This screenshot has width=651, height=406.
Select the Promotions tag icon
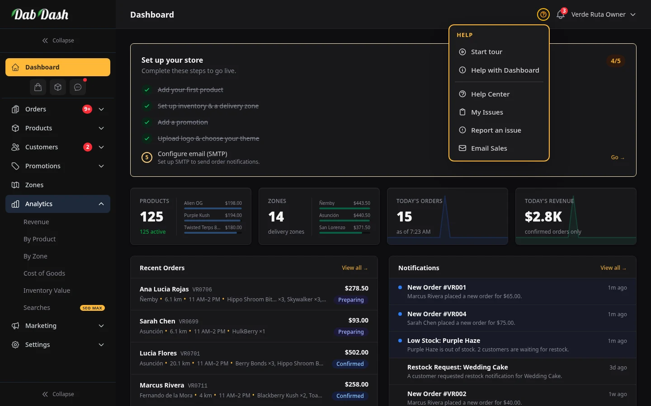click(15, 166)
